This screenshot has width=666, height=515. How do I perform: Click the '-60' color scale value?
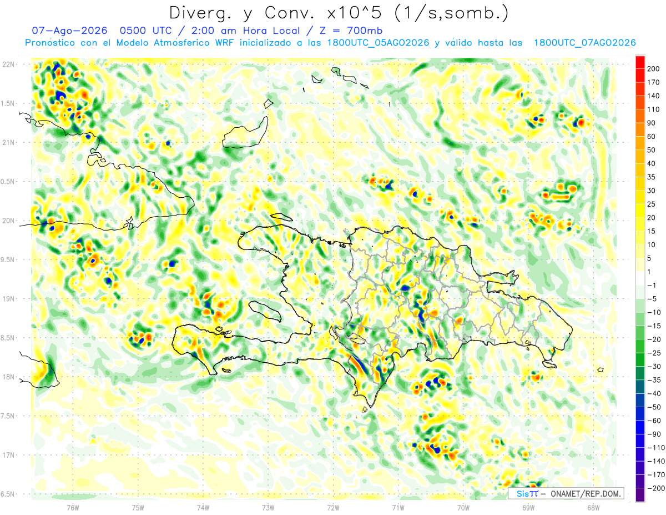pos(655,421)
